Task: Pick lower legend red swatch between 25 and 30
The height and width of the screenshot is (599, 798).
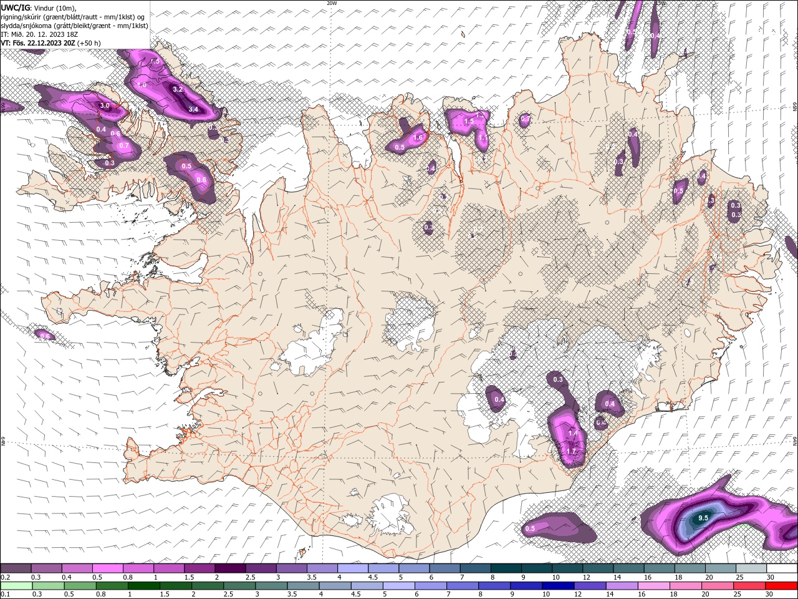Action: click(x=749, y=585)
